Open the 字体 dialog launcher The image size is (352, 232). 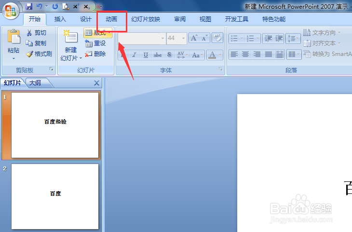click(x=221, y=69)
